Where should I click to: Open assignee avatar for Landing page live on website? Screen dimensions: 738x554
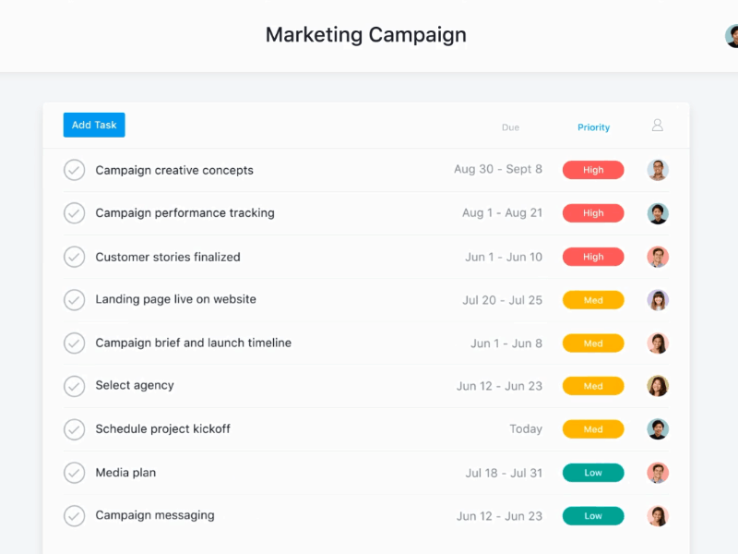point(658,300)
